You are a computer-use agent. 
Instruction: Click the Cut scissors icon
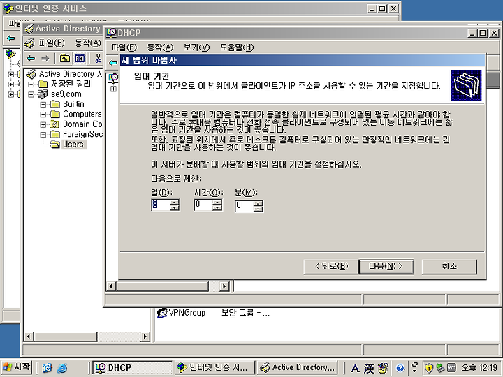[99, 59]
